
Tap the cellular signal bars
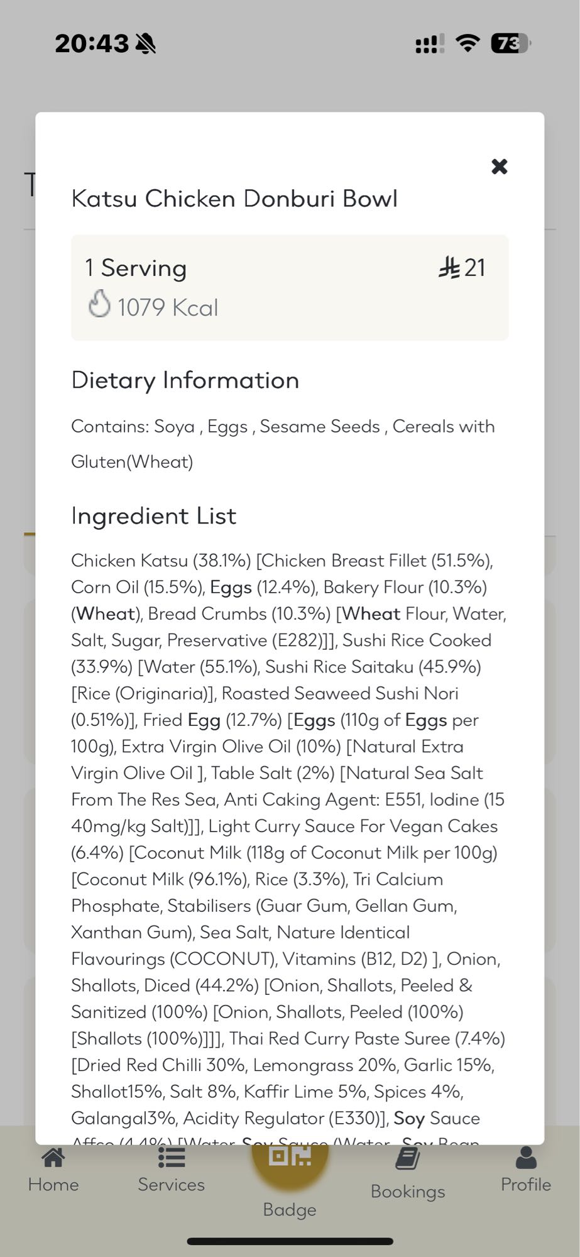pos(430,44)
